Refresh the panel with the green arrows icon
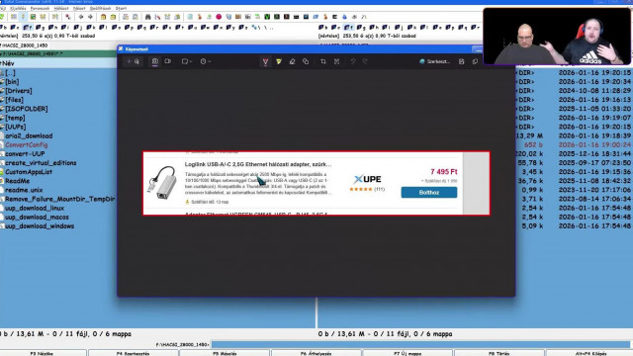The height and width of the screenshot is (356, 633). 2,17
